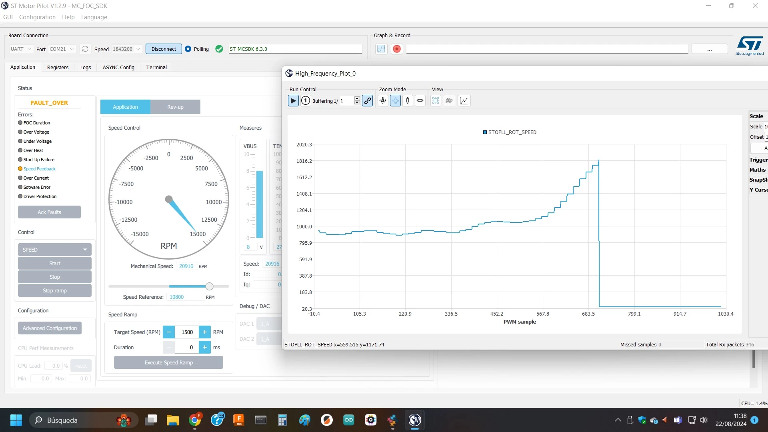Click the single-shot '1' acquisition icon
This screenshot has height=432, width=768.
click(306, 101)
